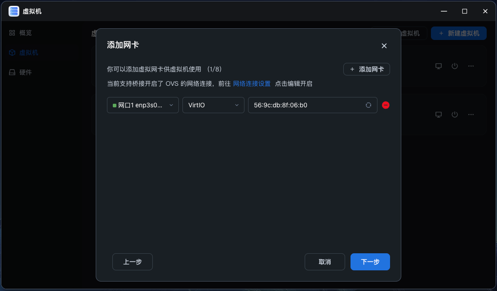497x291 pixels.
Task: Select 虚拟机 in the sidebar
Action: click(x=28, y=53)
